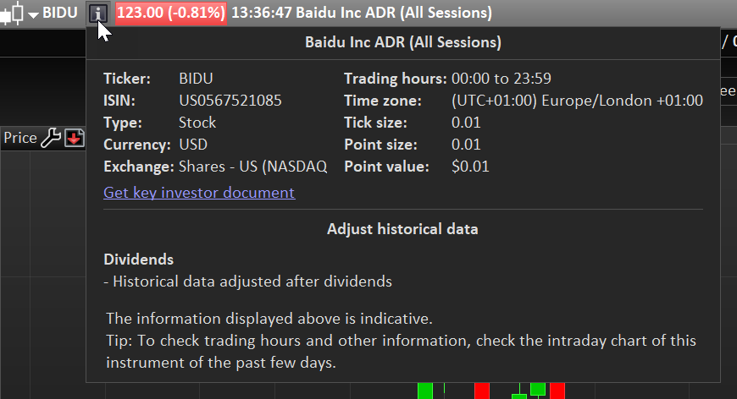Expand the dropdown arrow before BIDU

click(33, 14)
